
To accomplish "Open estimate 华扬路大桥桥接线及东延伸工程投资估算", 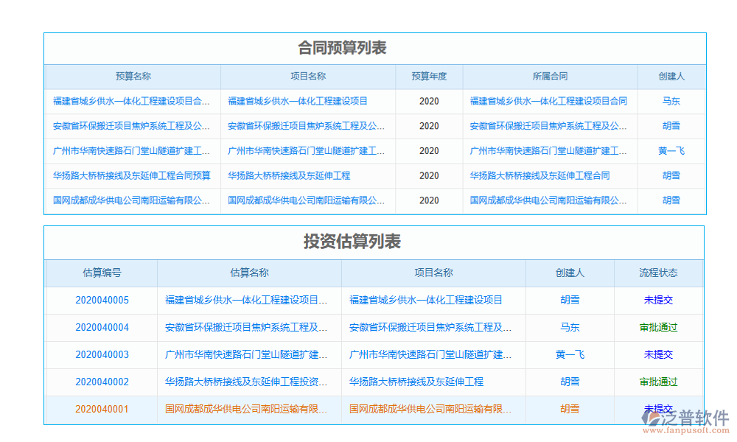I will pyautogui.click(x=248, y=382).
